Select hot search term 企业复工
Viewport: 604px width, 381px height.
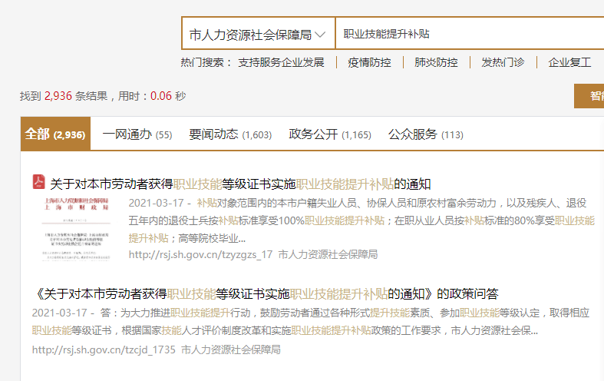(x=569, y=62)
